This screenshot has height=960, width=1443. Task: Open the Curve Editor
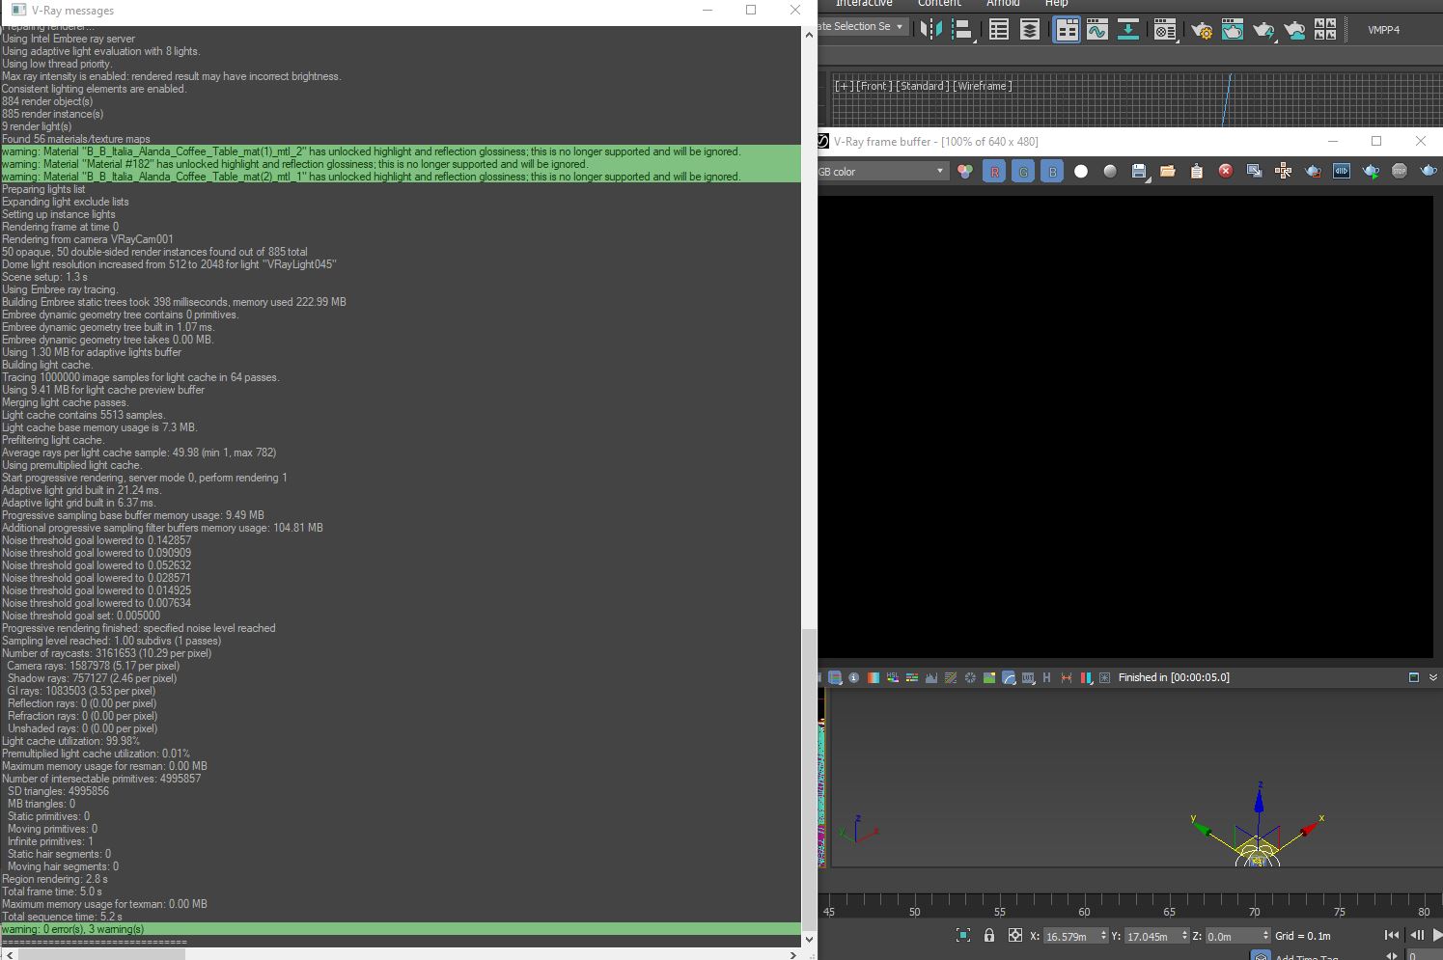[1097, 30]
